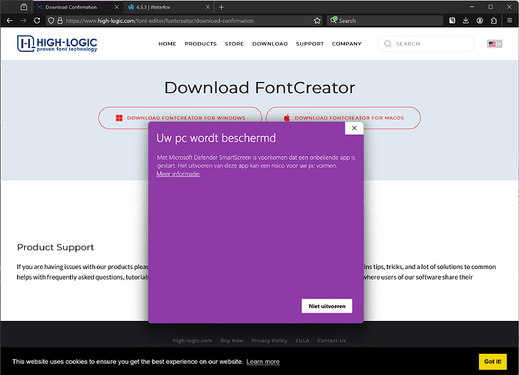519x375 pixels.
Task: Open the Products navigation menu
Action: pos(200,44)
